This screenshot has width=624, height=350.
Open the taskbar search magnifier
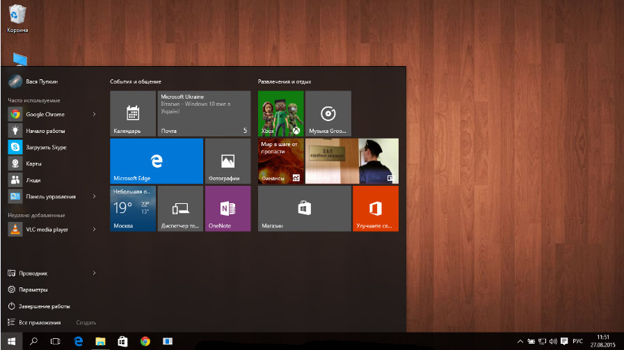point(33,341)
